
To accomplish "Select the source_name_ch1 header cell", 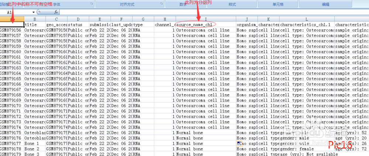I will pyautogui.click(x=206, y=25).
